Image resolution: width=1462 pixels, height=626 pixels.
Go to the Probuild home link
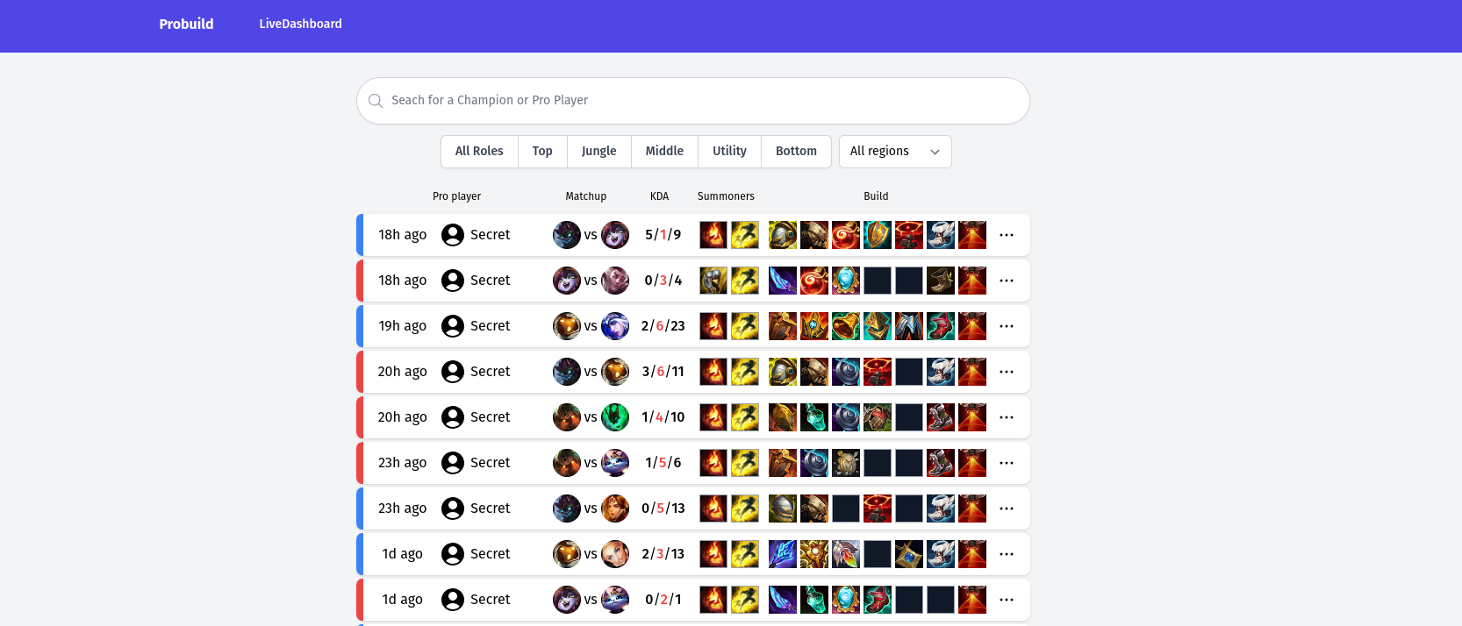coord(186,25)
